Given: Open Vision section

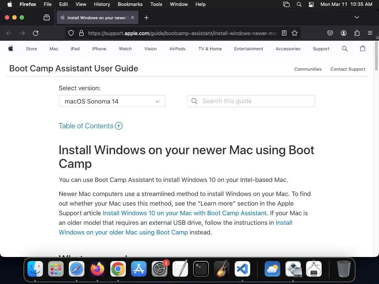Looking at the screenshot, I should [151, 49].
